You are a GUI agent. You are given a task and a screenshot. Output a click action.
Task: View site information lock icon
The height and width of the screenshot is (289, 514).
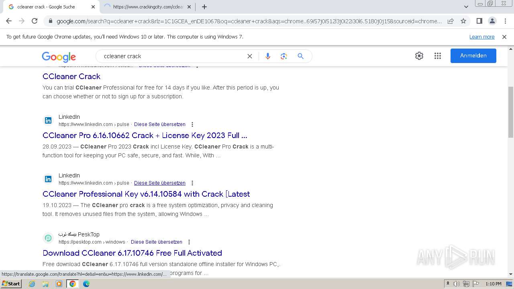[x=50, y=21]
